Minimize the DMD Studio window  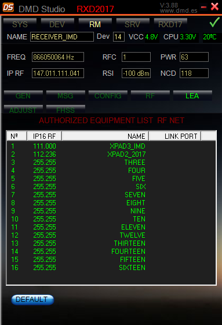tap(203, 8)
